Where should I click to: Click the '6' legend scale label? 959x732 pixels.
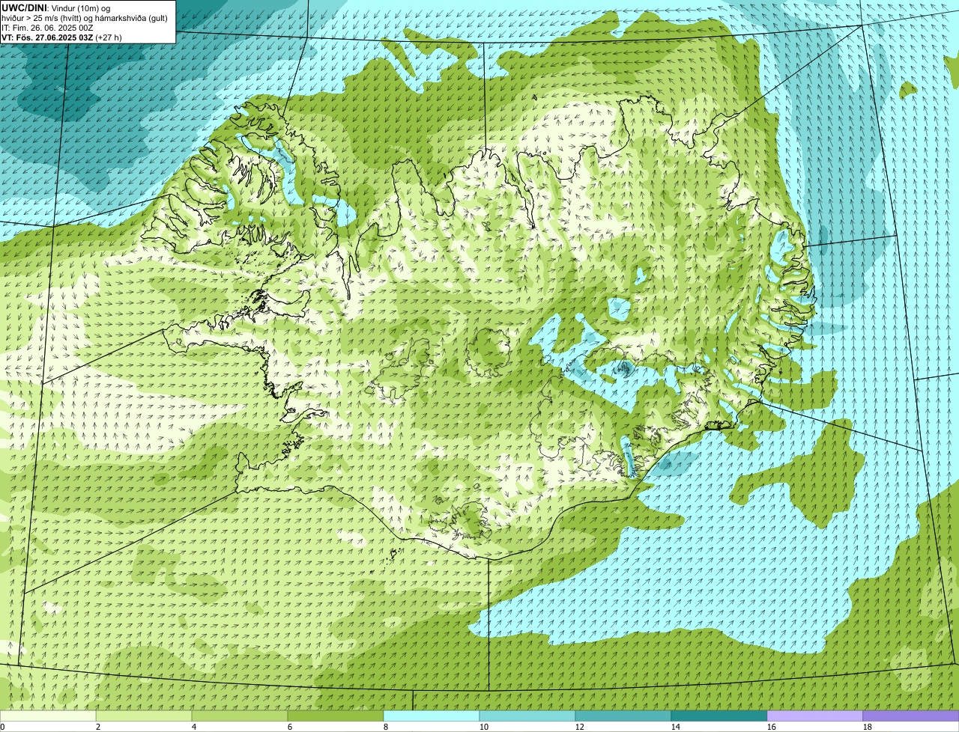(x=290, y=727)
